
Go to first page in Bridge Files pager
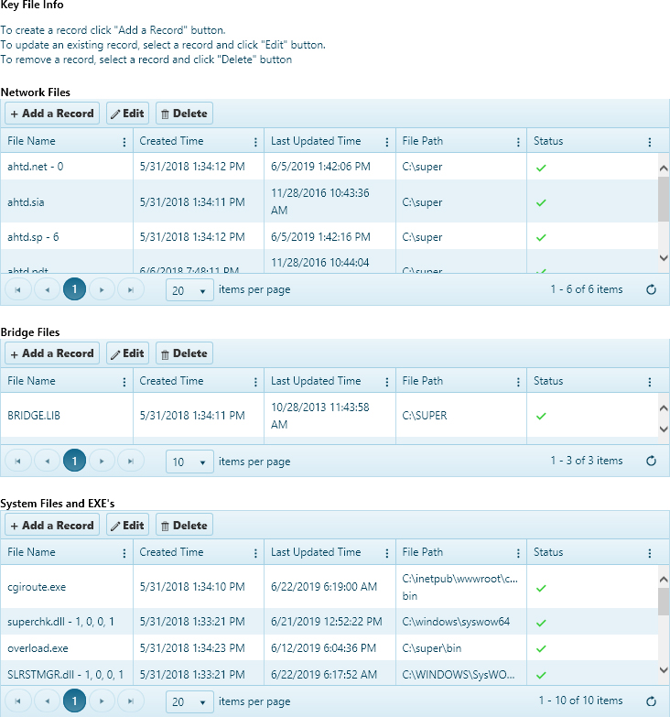[17, 462]
